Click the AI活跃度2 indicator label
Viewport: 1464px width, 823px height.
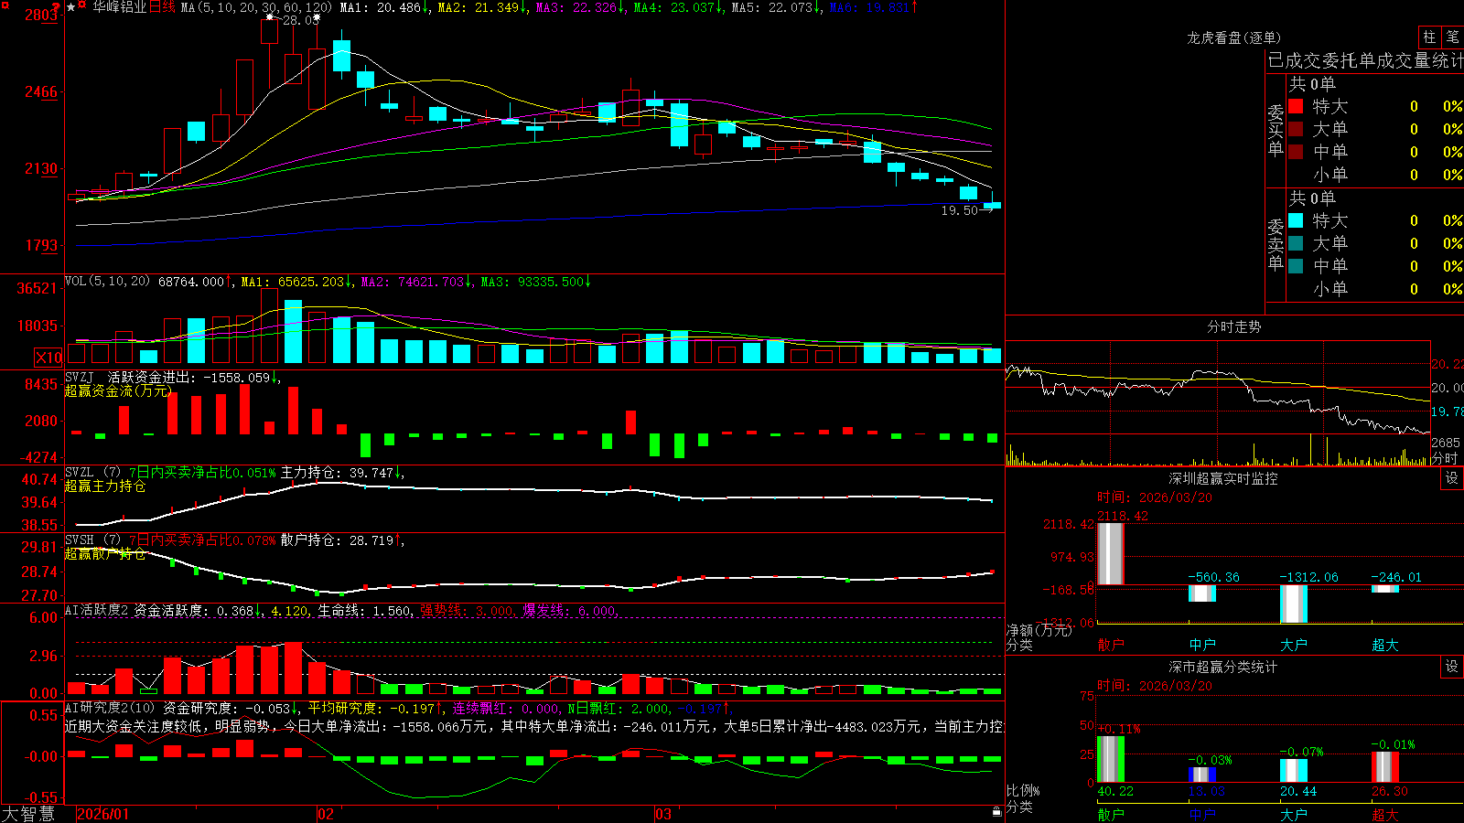(x=97, y=610)
